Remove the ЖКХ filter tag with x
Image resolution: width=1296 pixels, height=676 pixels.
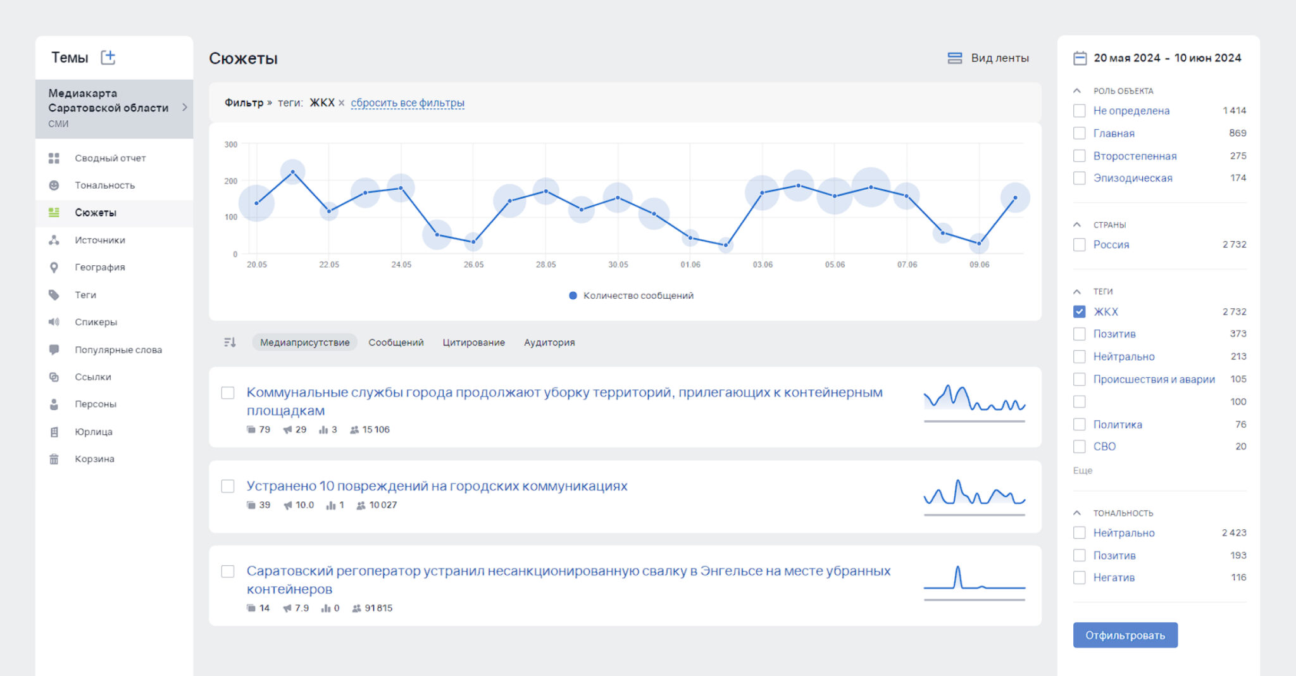coord(342,103)
